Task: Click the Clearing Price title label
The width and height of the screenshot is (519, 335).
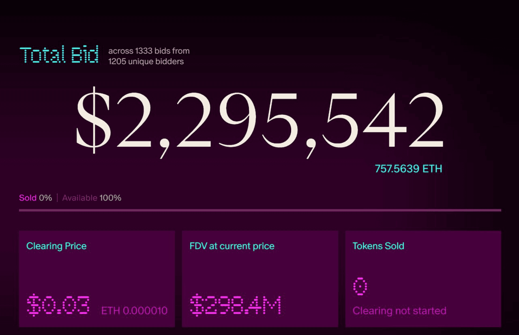Action: coord(56,246)
